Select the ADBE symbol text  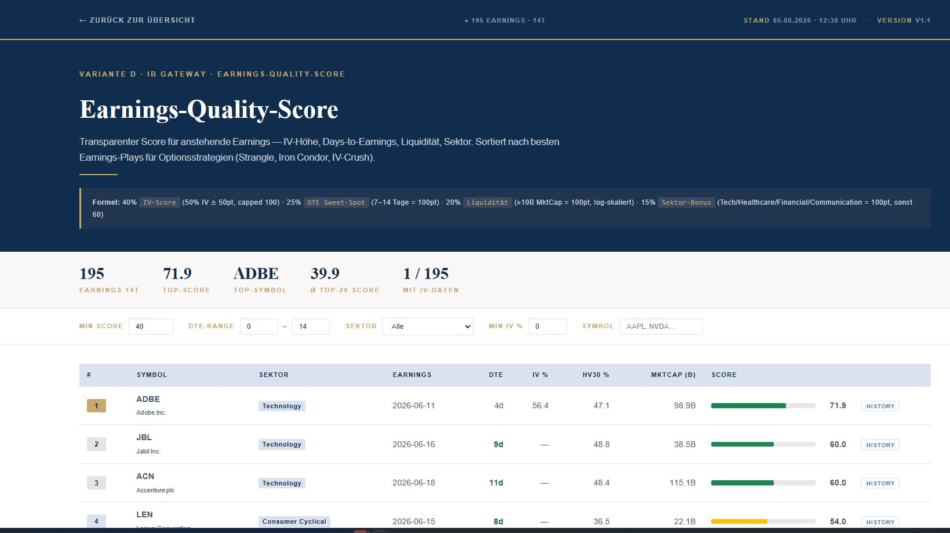point(148,399)
